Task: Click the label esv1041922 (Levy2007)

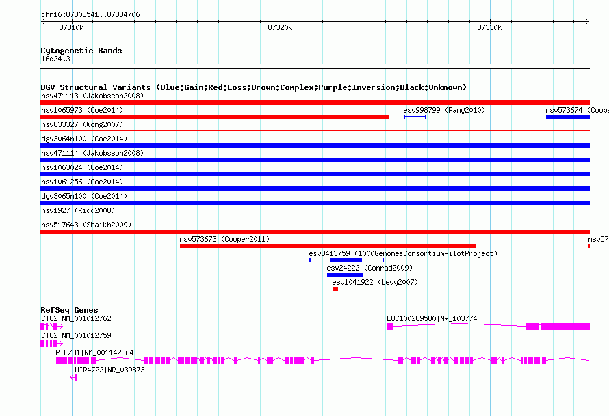Action: click(x=375, y=282)
